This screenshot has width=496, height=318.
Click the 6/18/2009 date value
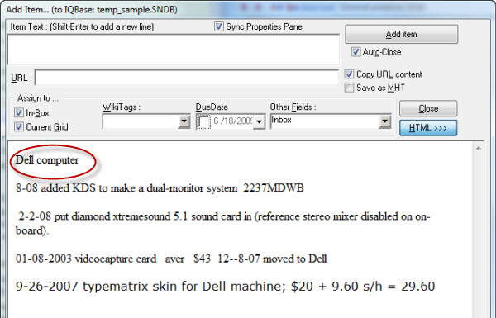point(232,121)
